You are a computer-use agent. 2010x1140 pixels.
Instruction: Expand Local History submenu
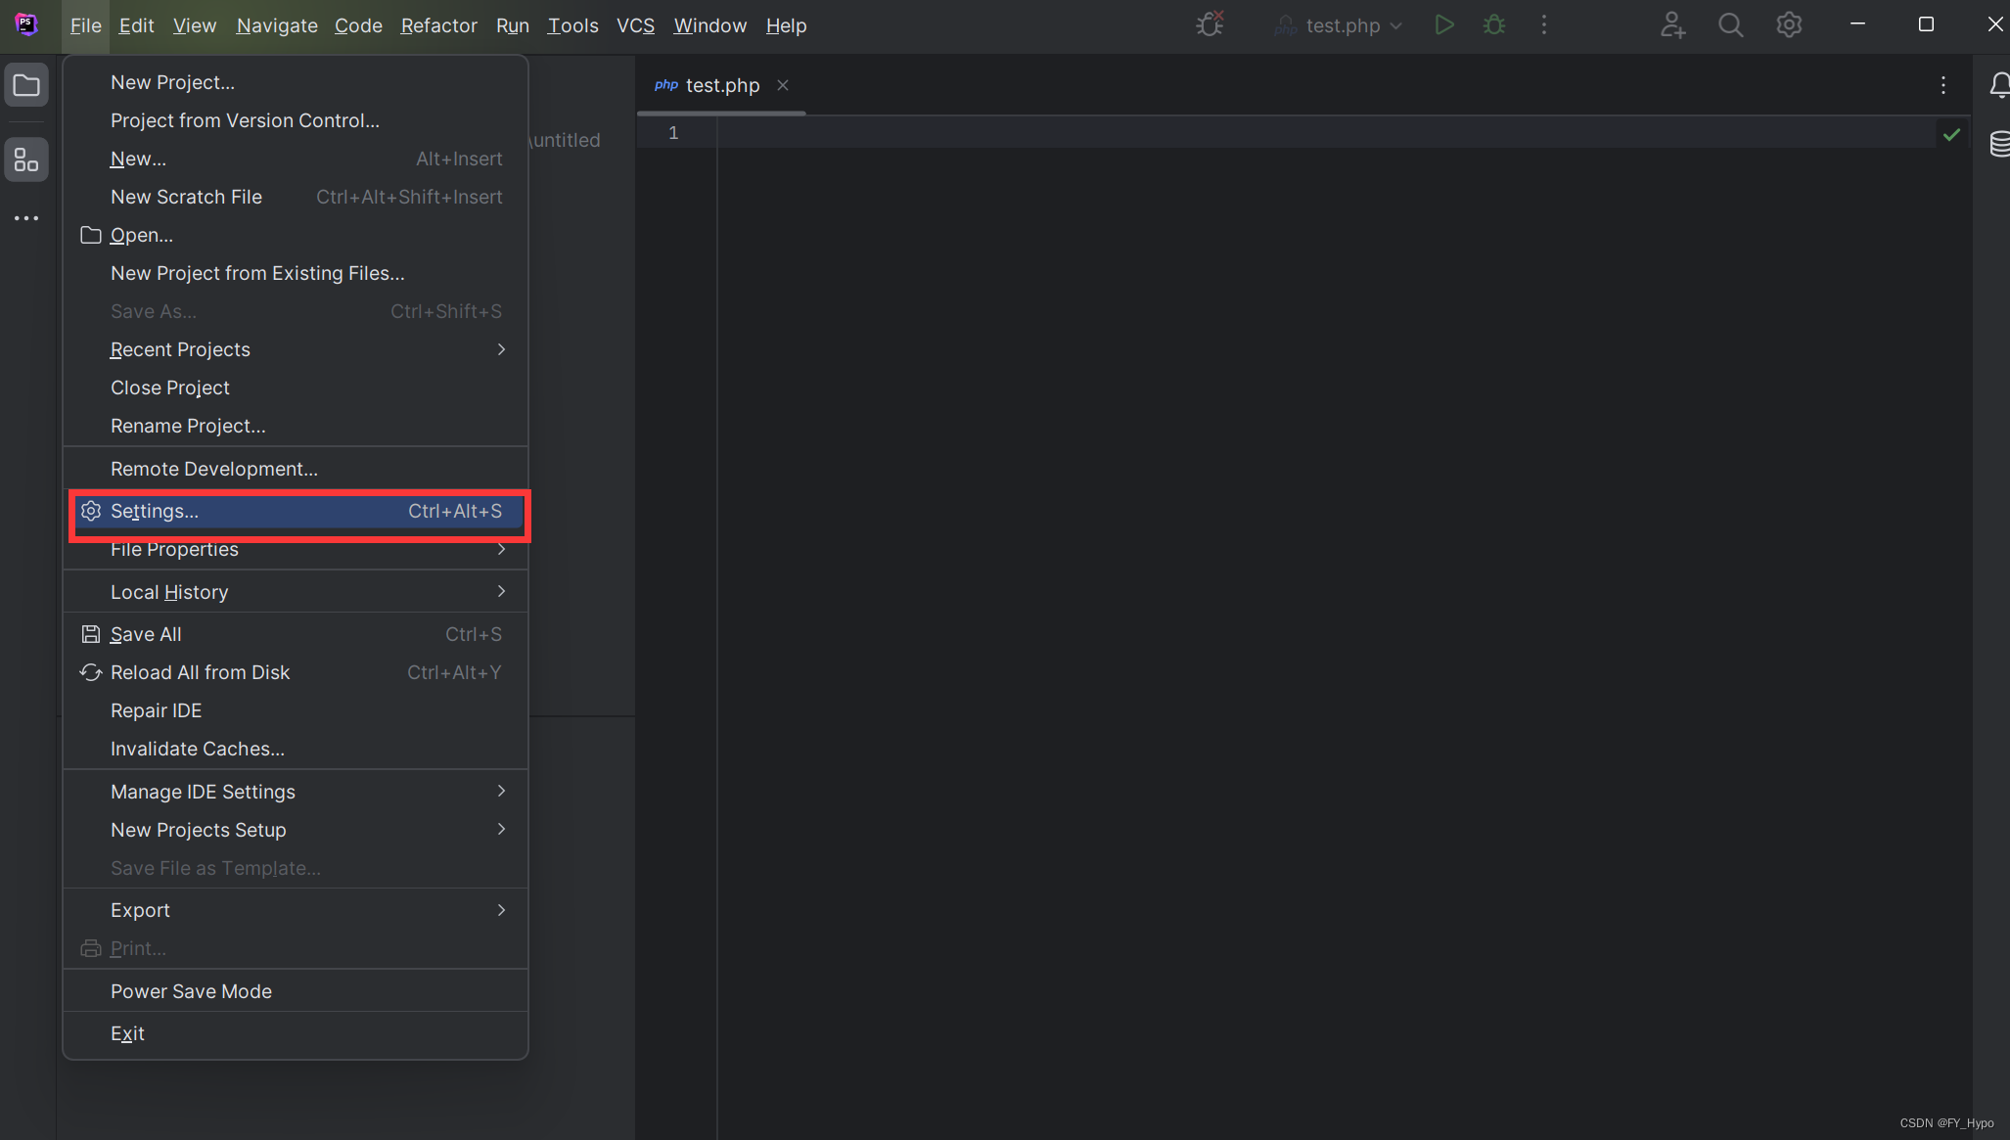(295, 592)
